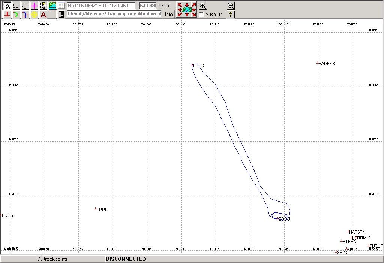Screen dimensions: 384x263
Task: Click the globe icon between pan arrows
Action: click(187, 10)
